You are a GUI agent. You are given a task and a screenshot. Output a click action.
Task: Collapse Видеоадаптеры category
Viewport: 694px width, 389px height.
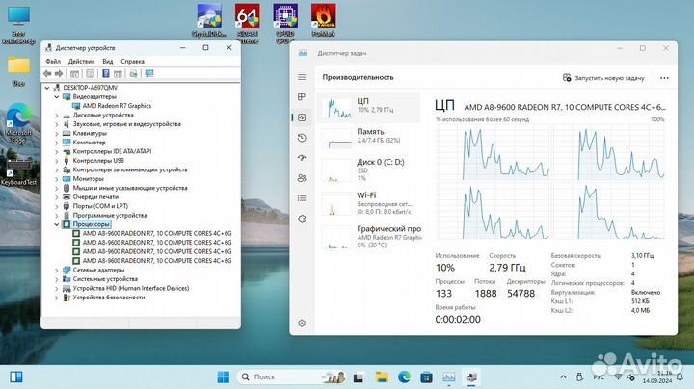point(57,96)
